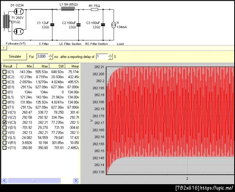Decrease the simulation duration with down arrow

tap(51, 58)
